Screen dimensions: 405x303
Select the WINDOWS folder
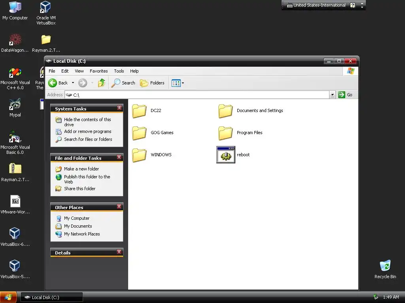(151, 155)
